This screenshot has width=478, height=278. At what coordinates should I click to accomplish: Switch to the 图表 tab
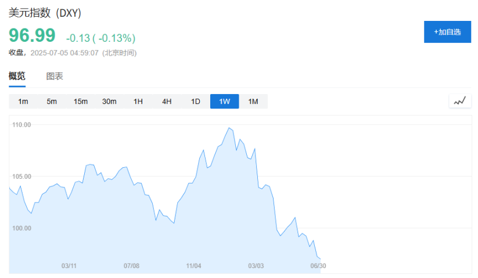click(x=55, y=76)
